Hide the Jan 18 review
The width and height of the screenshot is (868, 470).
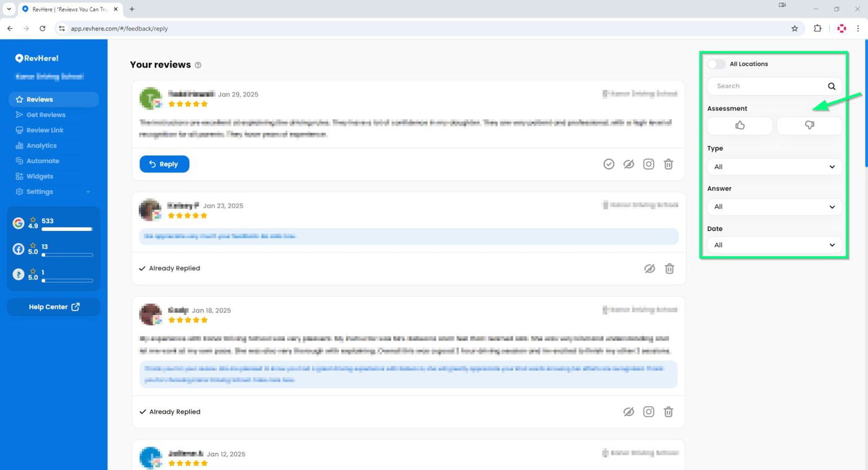coord(629,412)
